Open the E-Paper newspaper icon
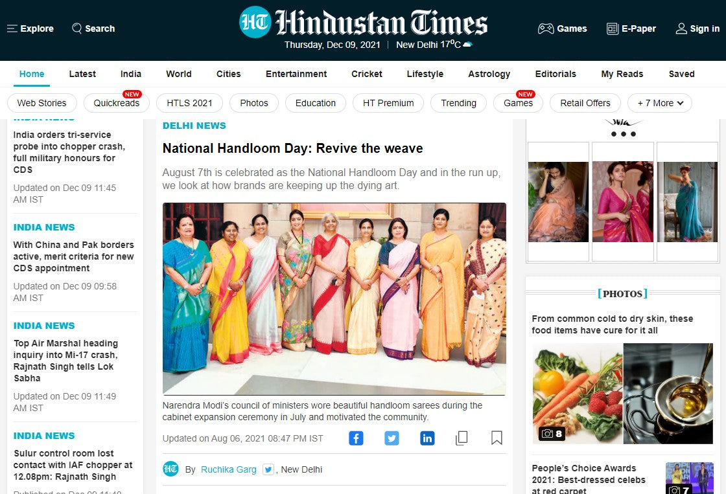This screenshot has height=494, width=726. pos(613,28)
